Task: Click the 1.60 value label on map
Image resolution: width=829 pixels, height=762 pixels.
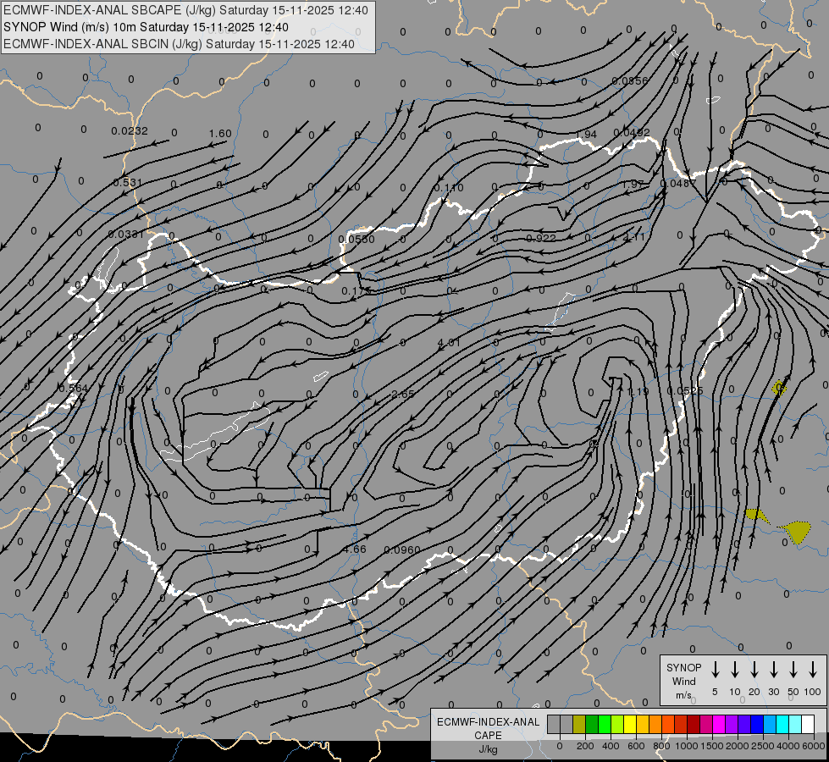Action: coord(219,134)
